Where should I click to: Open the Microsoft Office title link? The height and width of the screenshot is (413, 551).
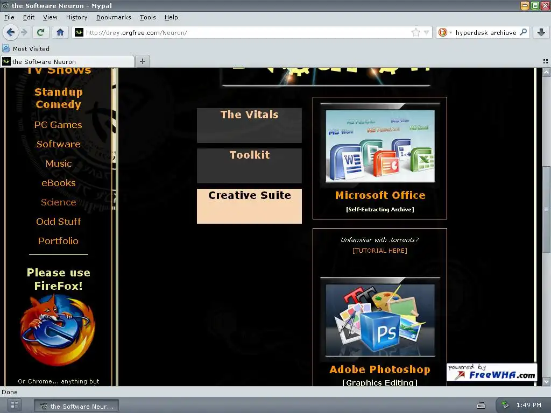(x=380, y=195)
